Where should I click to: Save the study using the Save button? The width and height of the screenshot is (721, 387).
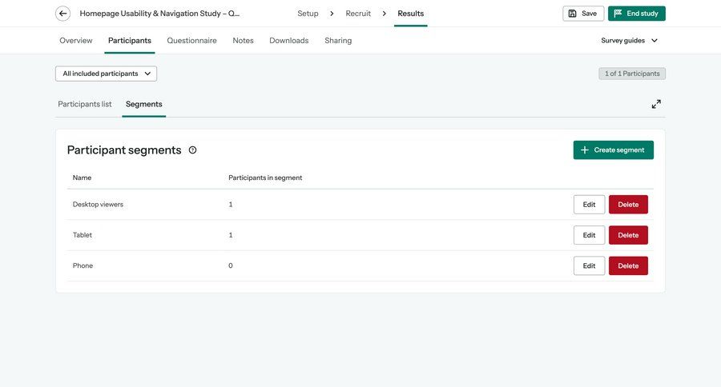point(583,14)
